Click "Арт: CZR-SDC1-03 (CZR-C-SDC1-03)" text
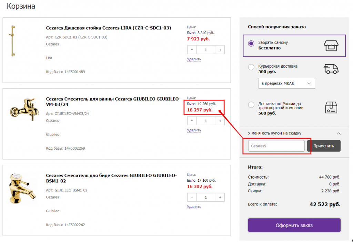Viewport: 353px width, 242px height. coord(77,37)
